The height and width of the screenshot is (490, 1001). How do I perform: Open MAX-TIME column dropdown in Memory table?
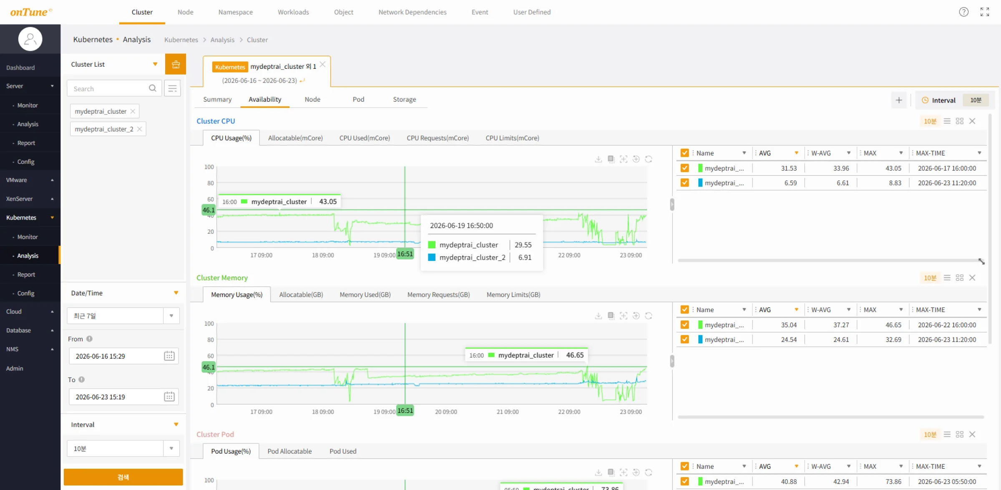[979, 310]
